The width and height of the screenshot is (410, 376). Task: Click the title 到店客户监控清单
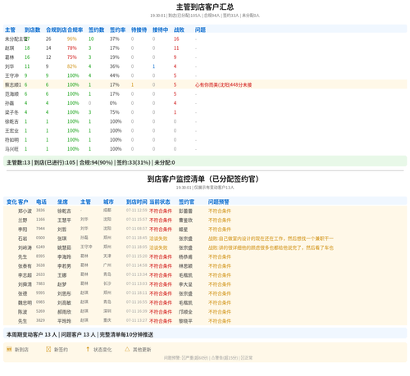click(x=203, y=179)
